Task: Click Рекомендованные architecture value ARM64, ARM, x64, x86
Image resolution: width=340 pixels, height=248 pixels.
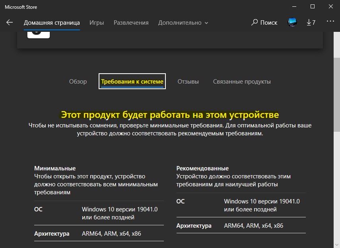Action: pos(253,226)
